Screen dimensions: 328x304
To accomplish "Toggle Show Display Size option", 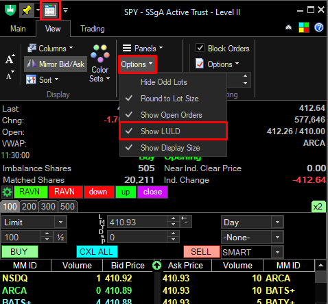I will (173, 148).
